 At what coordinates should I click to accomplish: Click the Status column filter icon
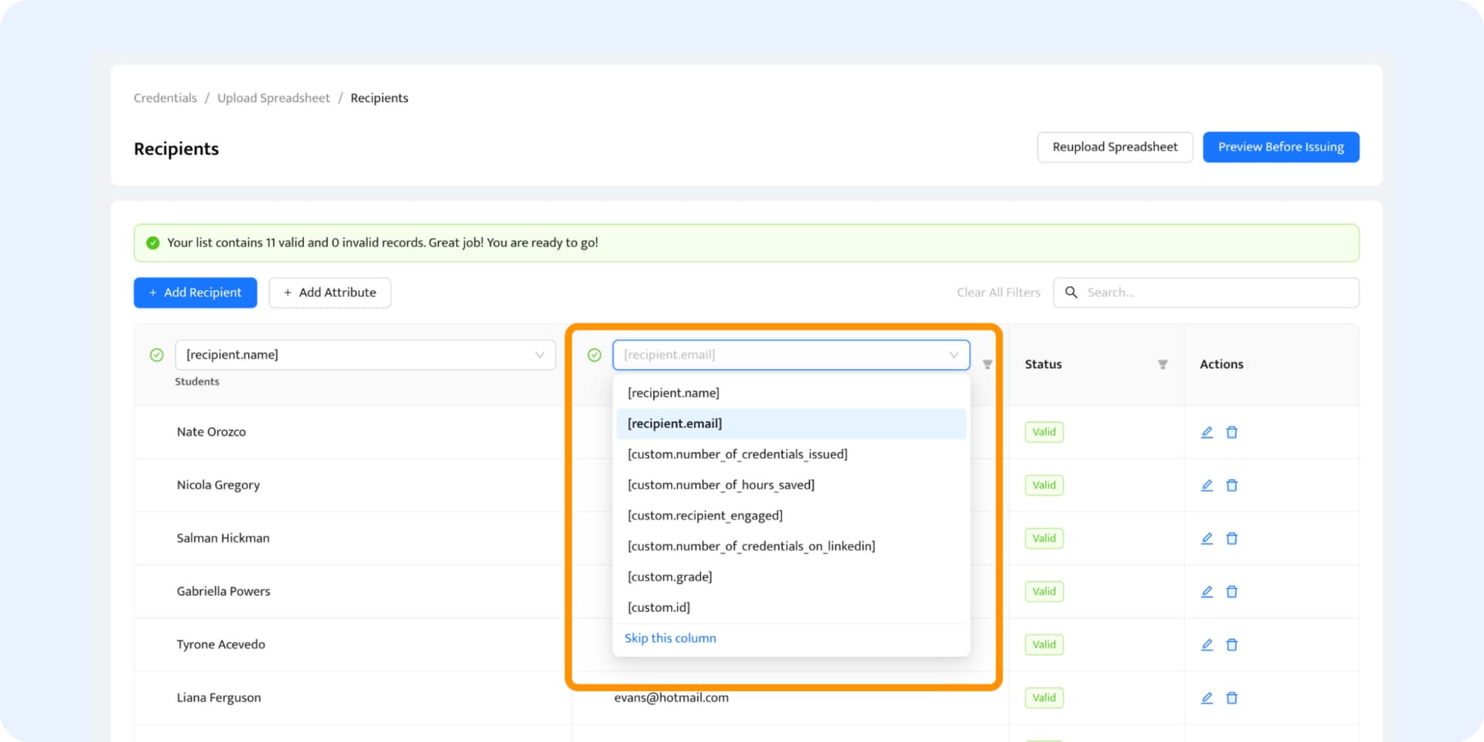coord(1162,365)
